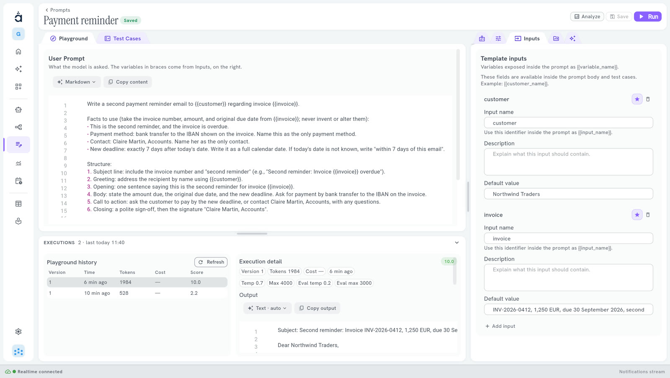Open the analytics chart icon in sidebar
Viewport: 670px width, 378px height.
coord(18,163)
